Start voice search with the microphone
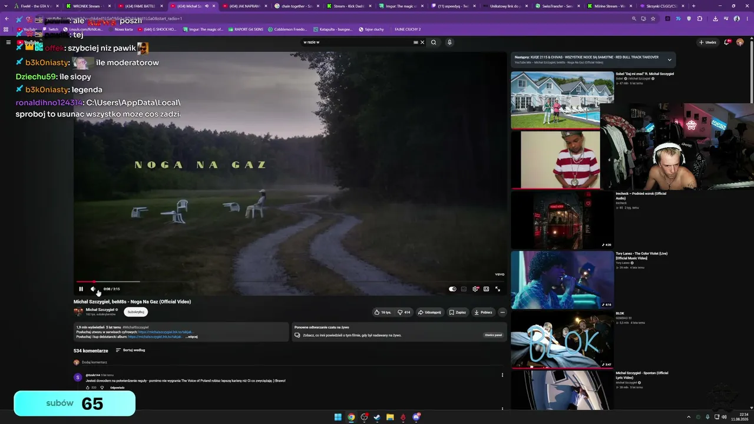Image resolution: width=754 pixels, height=424 pixels. (x=449, y=42)
